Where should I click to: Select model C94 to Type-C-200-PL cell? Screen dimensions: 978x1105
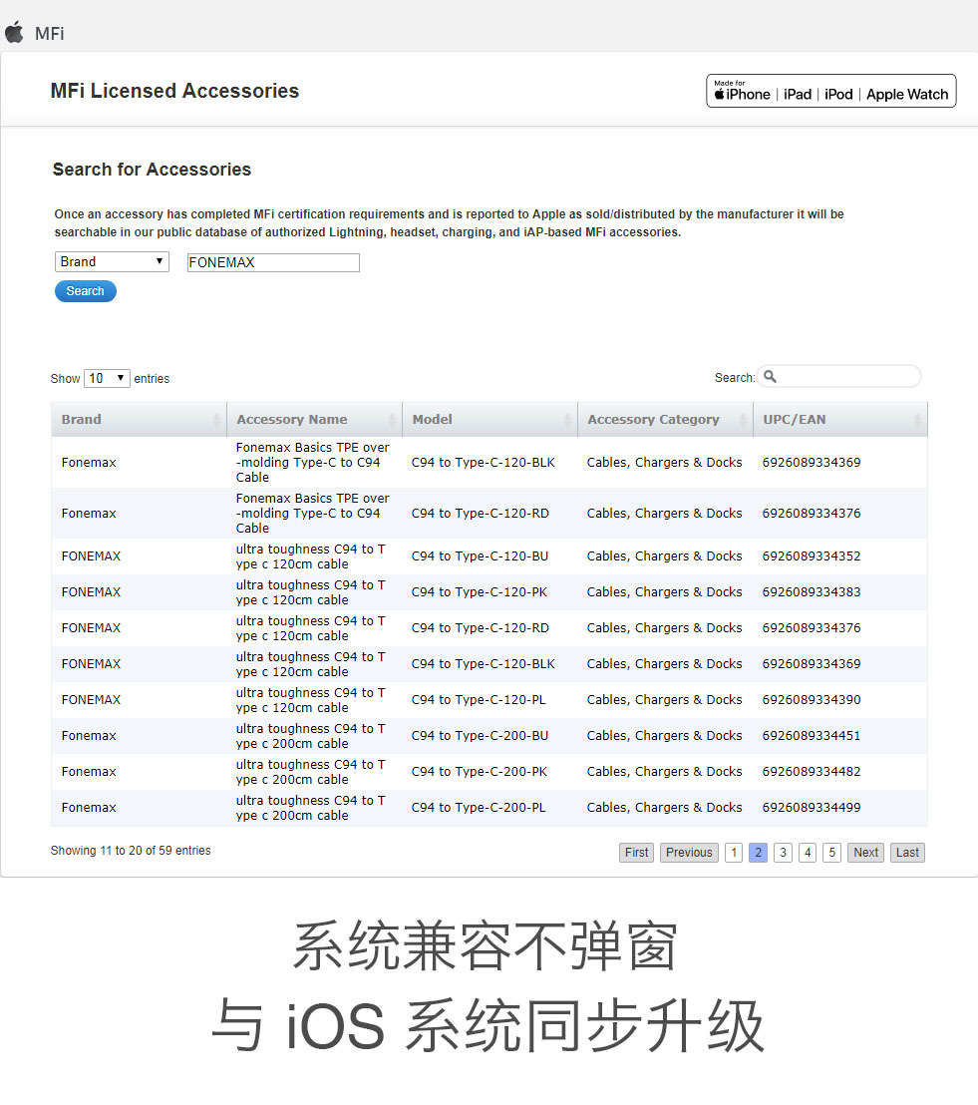pos(479,808)
